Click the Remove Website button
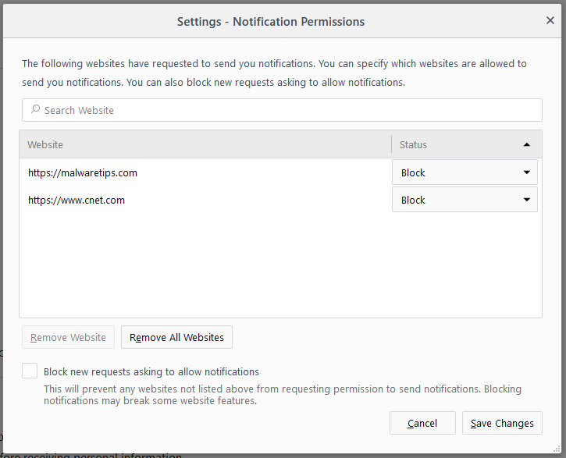This screenshot has height=458, width=566. click(69, 337)
